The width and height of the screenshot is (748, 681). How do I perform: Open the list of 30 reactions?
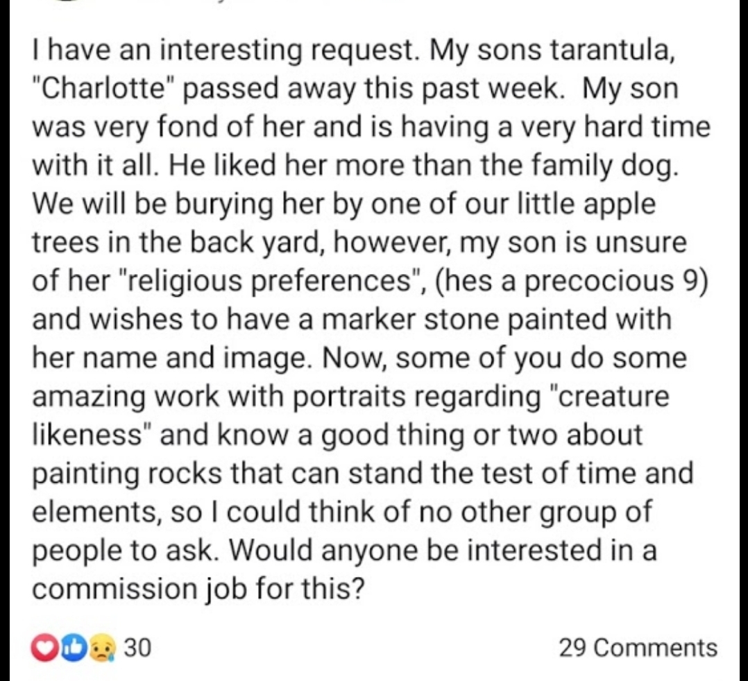tap(137, 648)
